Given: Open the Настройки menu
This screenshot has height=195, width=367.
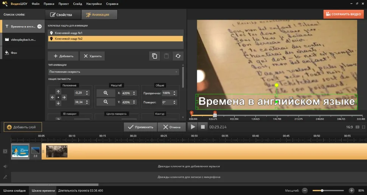Looking at the screenshot, I should 94,4.
